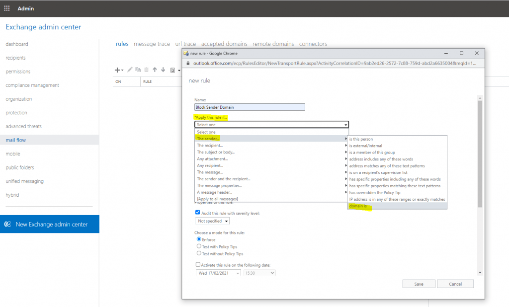Select 'has specific properties including any of these words'
509x307 pixels.
(x=397, y=179)
